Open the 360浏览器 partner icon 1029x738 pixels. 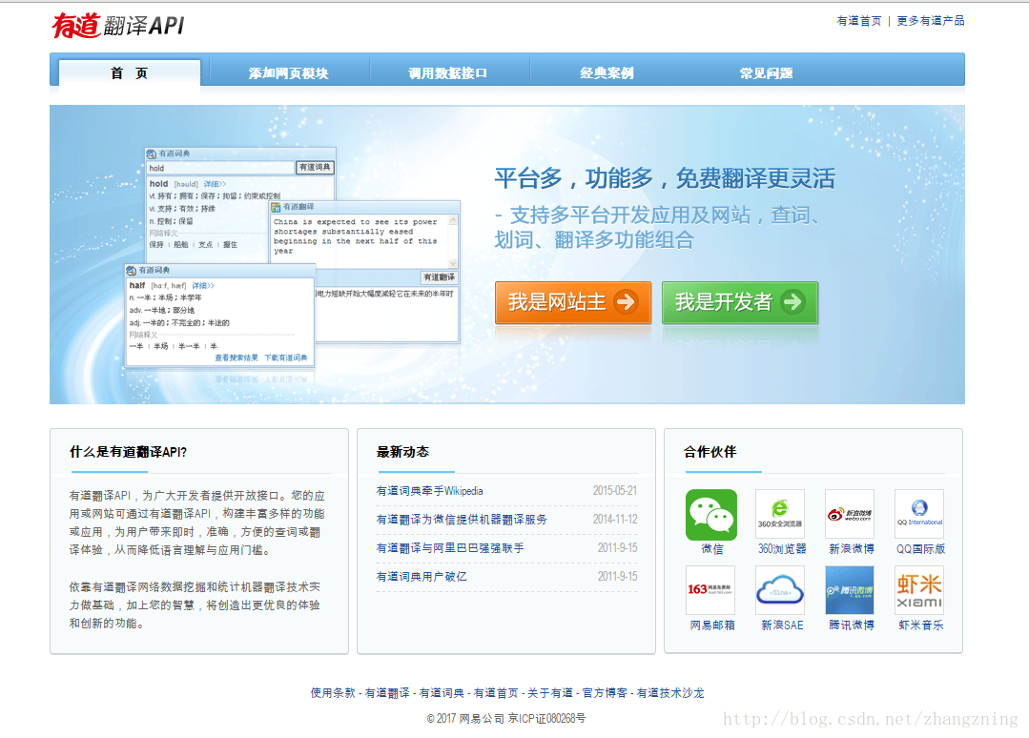pyautogui.click(x=780, y=515)
